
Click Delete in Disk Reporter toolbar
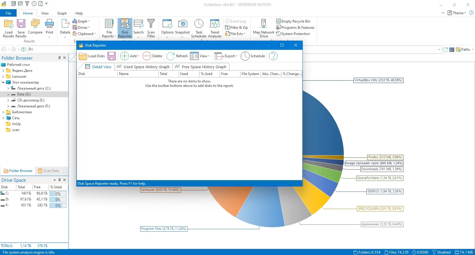click(152, 56)
